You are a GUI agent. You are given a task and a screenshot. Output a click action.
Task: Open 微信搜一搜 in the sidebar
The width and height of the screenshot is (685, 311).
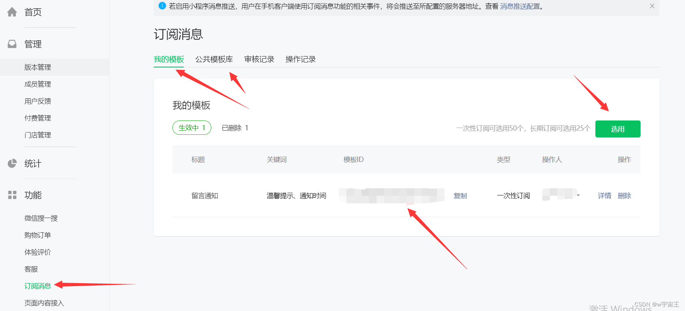pos(41,218)
